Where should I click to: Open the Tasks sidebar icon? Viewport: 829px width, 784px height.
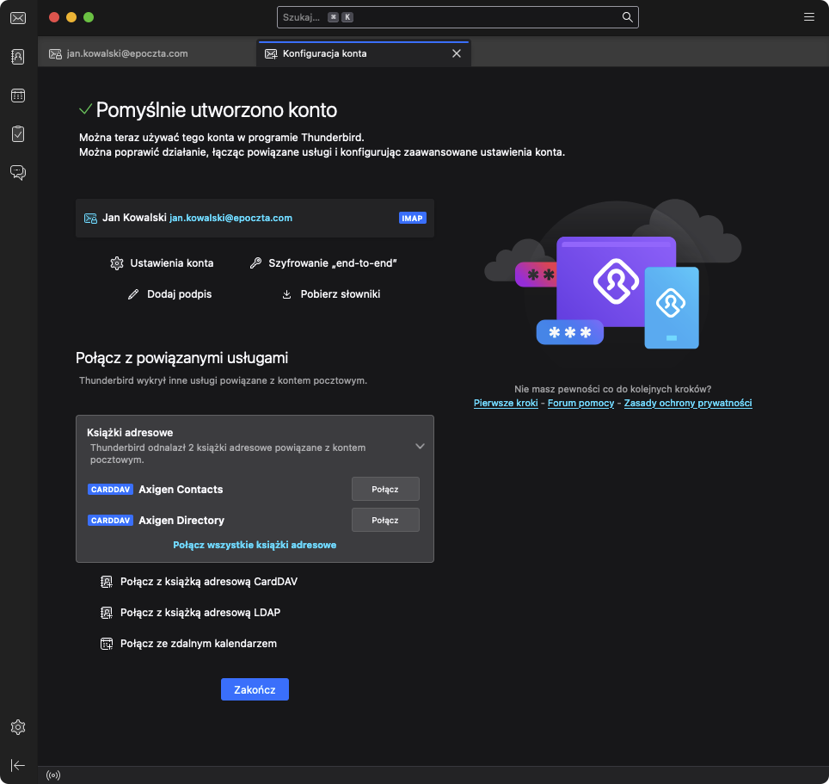tap(17, 134)
